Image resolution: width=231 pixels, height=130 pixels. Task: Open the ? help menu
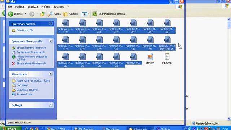68,6
